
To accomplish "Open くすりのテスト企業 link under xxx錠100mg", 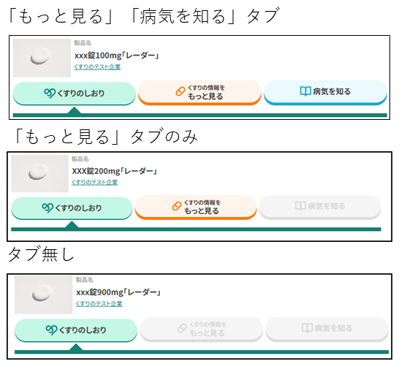I will click(x=97, y=67).
